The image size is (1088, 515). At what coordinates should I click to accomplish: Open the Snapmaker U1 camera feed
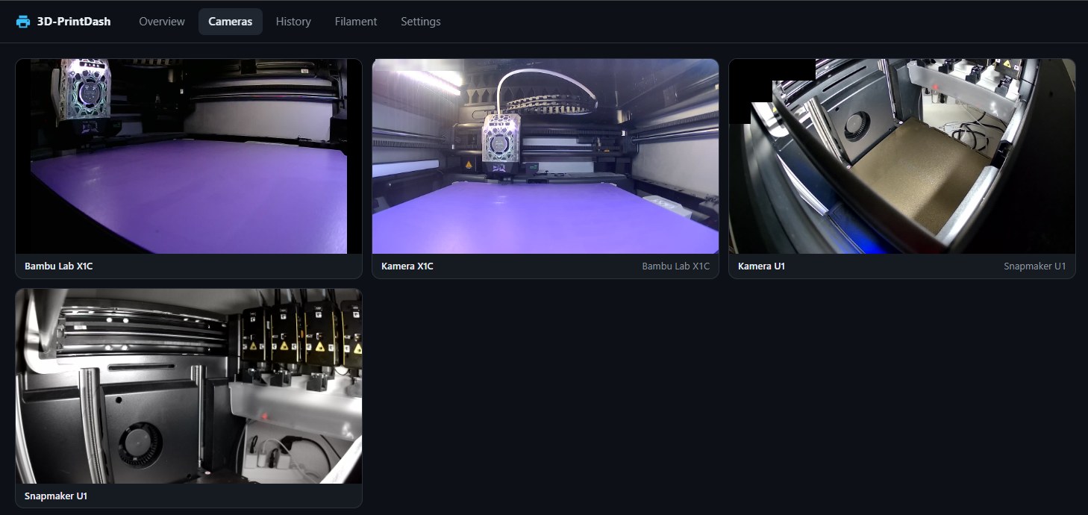coord(189,386)
